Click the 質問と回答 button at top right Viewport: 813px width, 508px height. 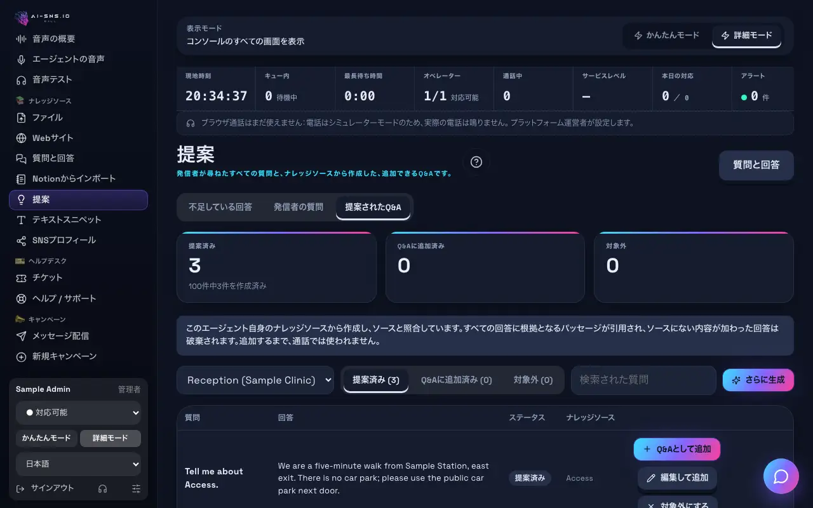[x=756, y=165]
